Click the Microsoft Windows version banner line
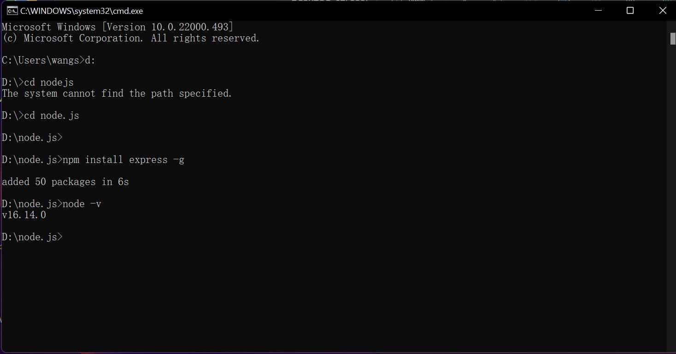The height and width of the screenshot is (354, 676). click(117, 27)
